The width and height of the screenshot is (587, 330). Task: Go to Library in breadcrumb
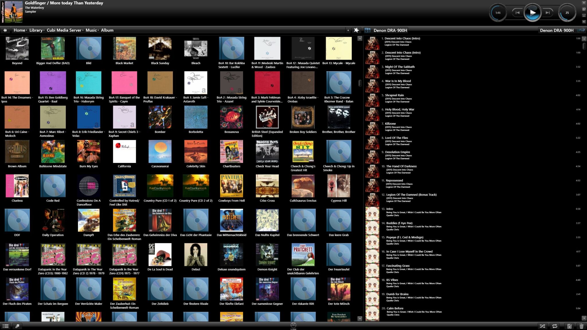(x=36, y=30)
